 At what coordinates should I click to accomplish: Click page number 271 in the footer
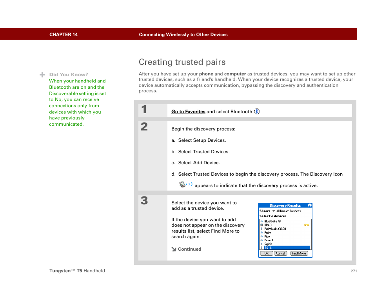coord(354,271)
